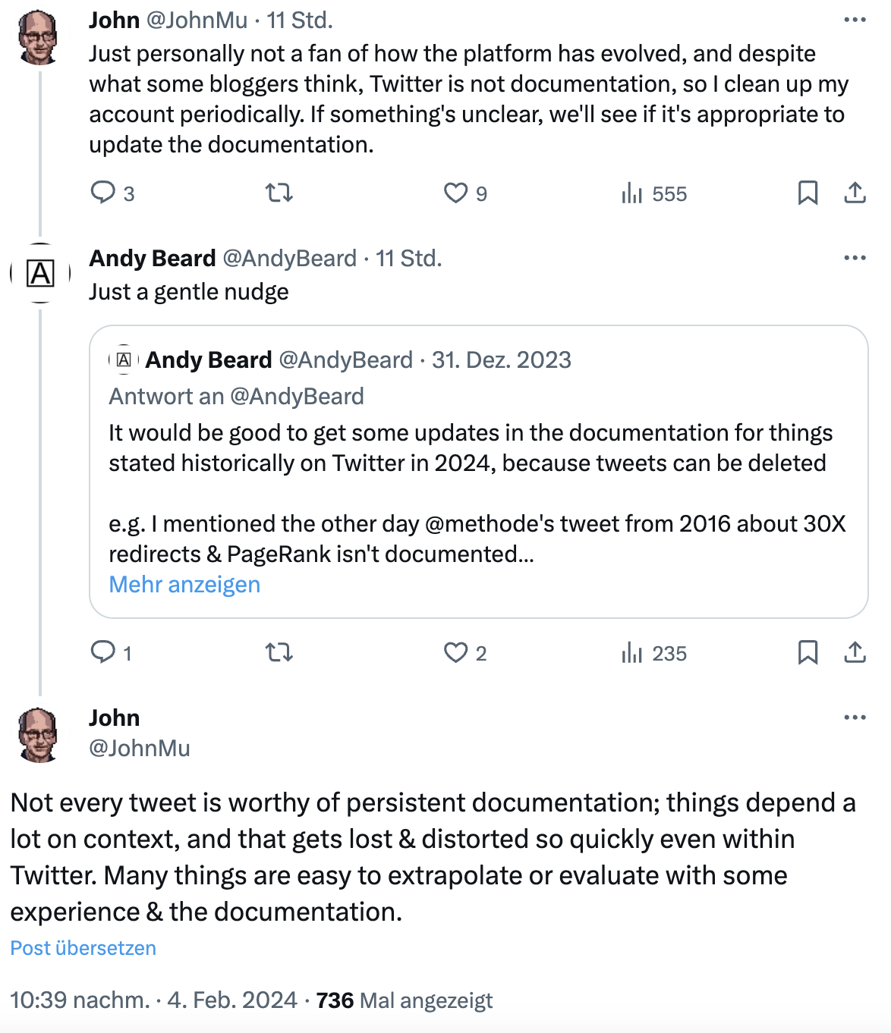Retweet John's tweet about platform evolution
The height and width of the screenshot is (1033, 891).
pos(279,193)
